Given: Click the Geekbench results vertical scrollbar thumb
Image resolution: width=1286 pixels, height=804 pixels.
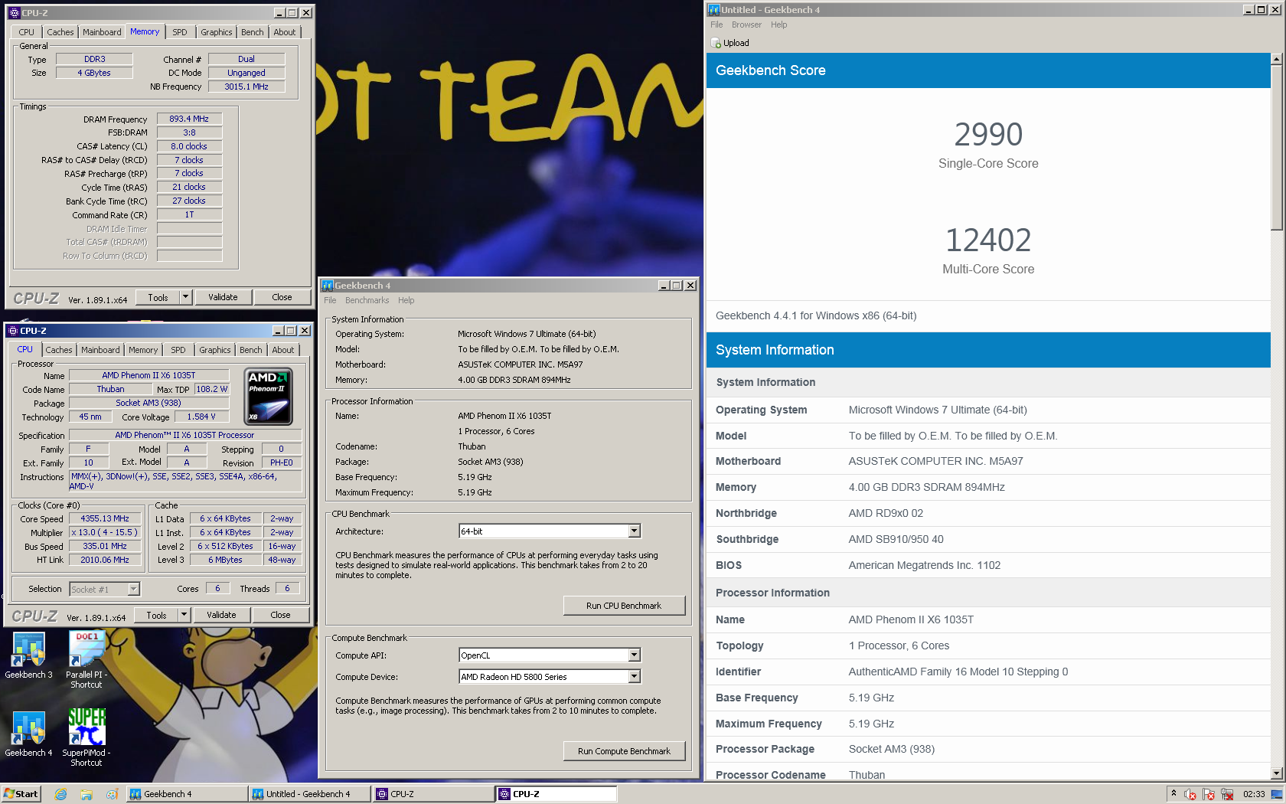Looking at the screenshot, I should click(x=1276, y=148).
